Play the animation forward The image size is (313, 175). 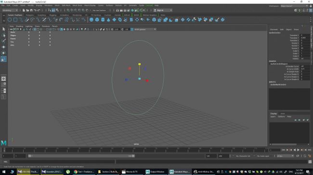[298, 150]
